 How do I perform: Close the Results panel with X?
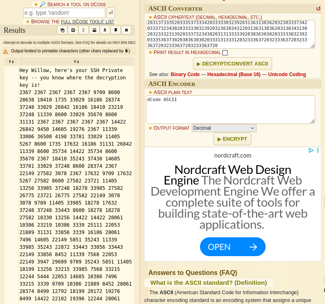tap(126, 30)
